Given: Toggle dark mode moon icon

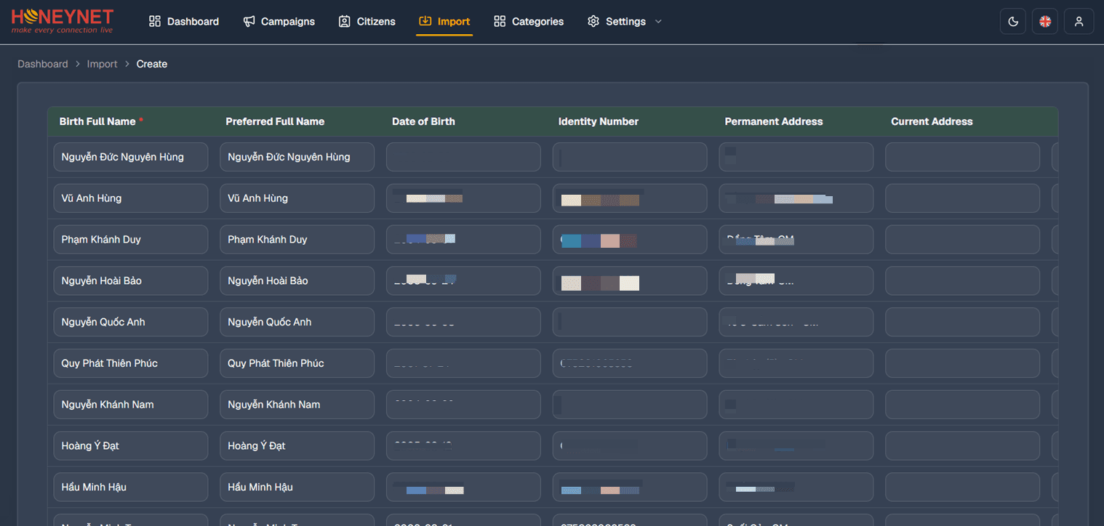Looking at the screenshot, I should coord(1013,21).
